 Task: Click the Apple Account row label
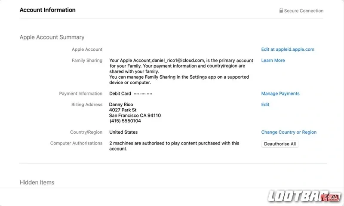87,49
